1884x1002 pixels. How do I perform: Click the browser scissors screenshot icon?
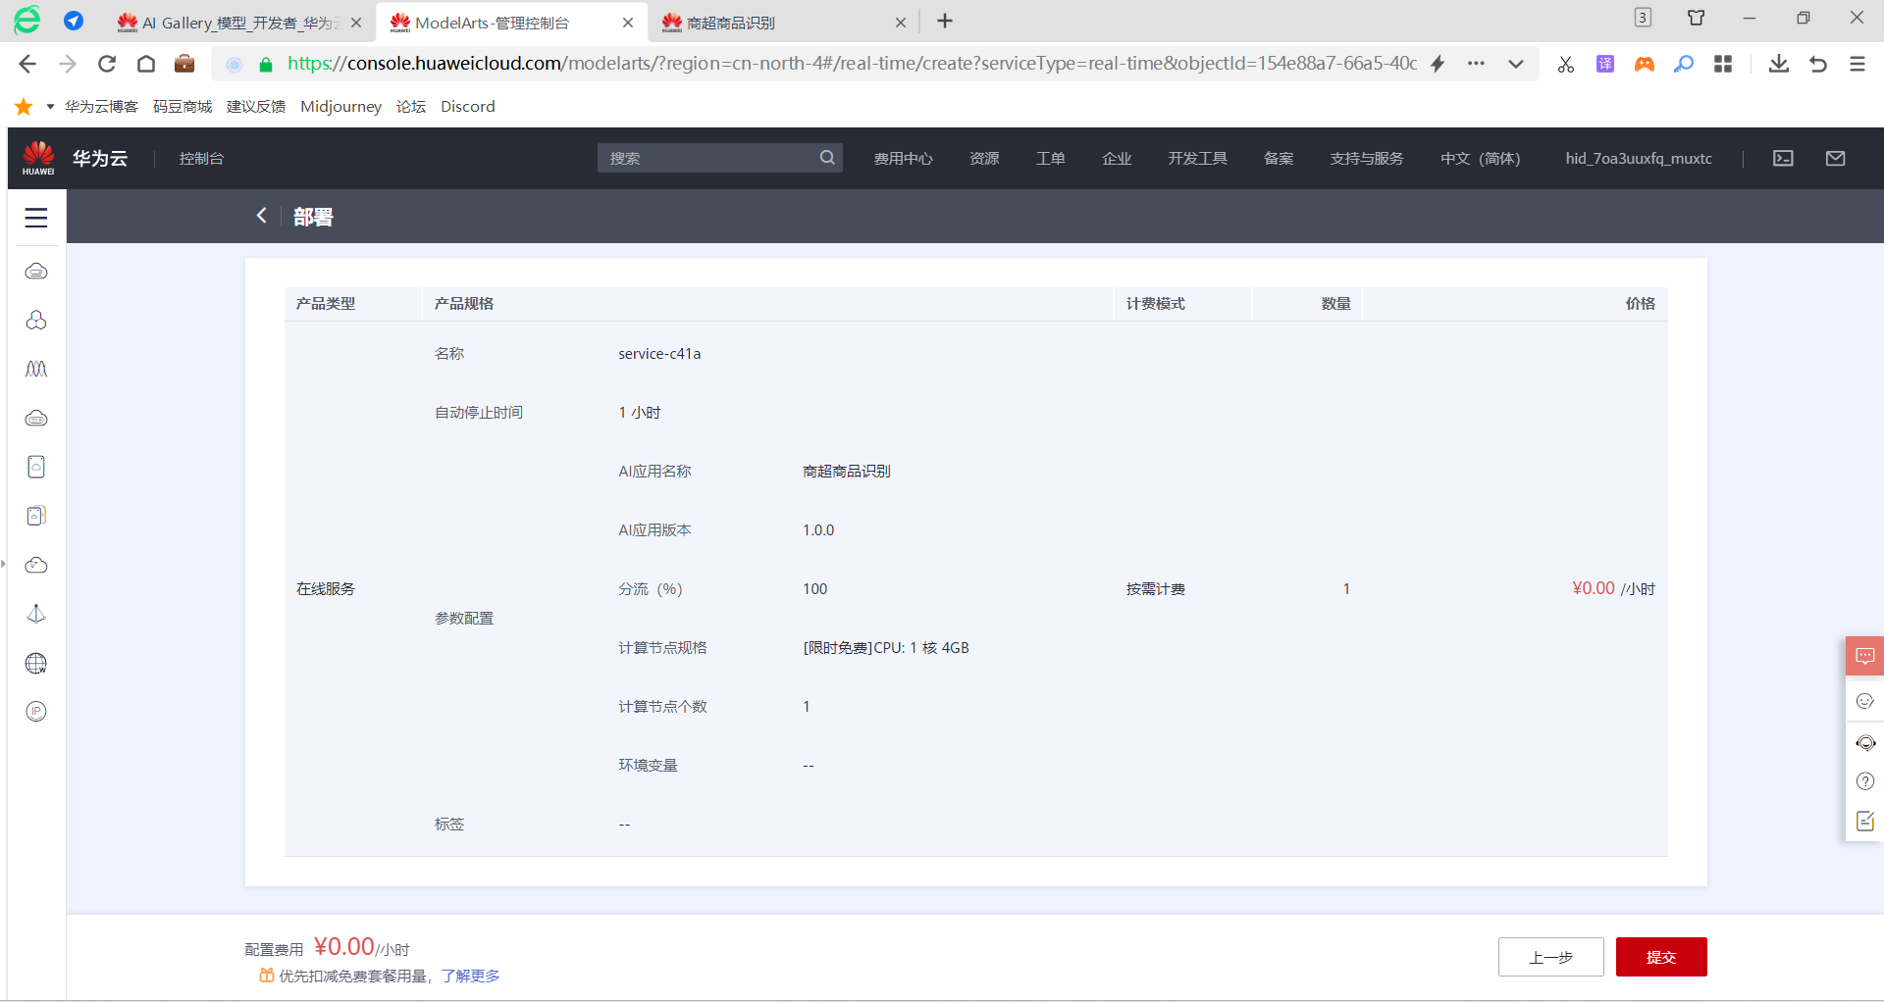1566,64
